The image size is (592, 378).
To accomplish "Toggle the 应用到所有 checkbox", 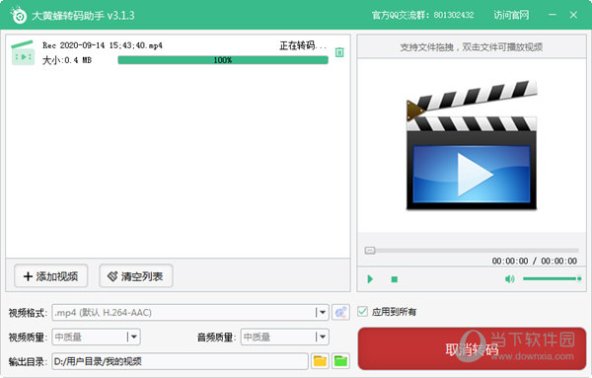I will [x=362, y=312].
